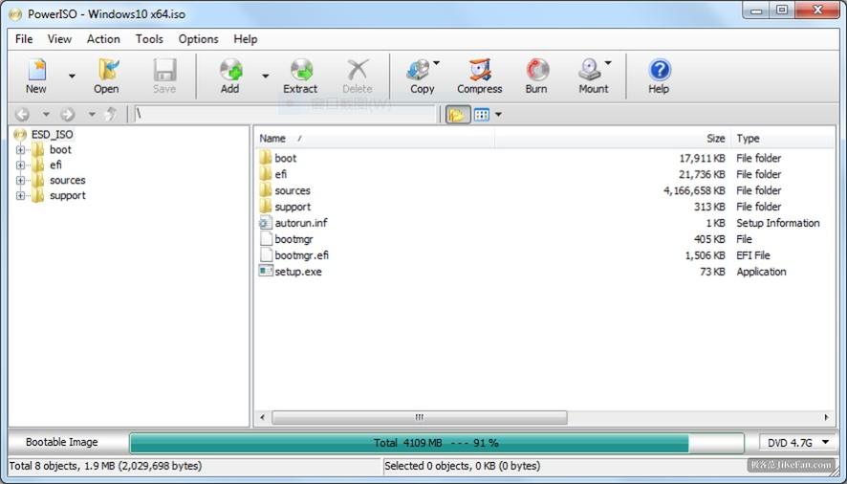Open the Options menu
This screenshot has height=484, width=847.
(198, 39)
